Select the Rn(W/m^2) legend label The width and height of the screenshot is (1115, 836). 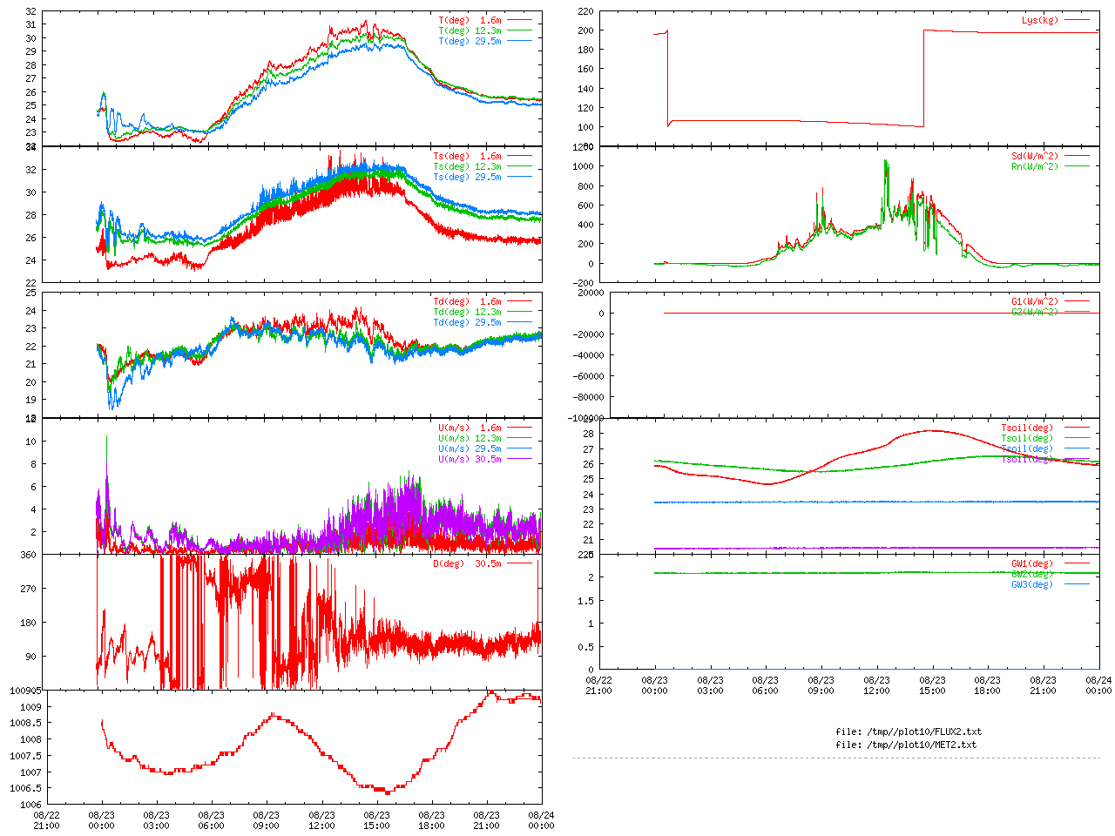[1035, 167]
